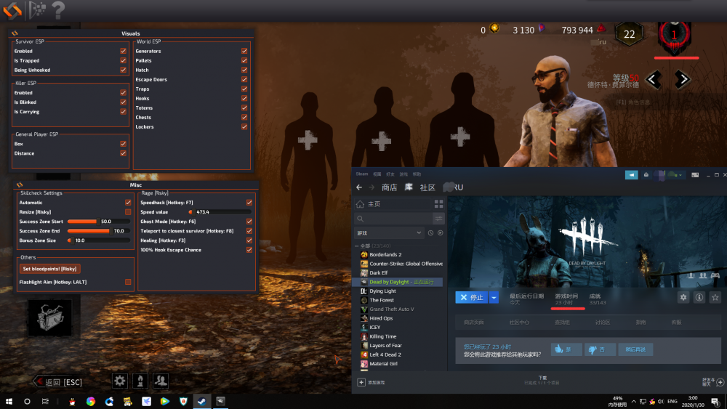727x409 pixels.
Task: Go back in Steam with the left arrow
Action: pos(359,187)
